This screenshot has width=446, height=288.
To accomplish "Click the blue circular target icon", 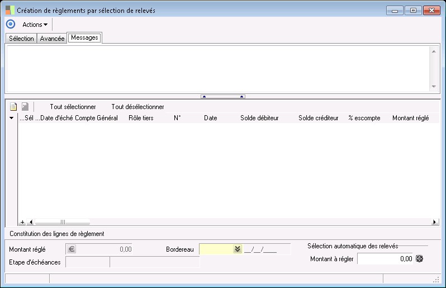I will tap(11, 24).
